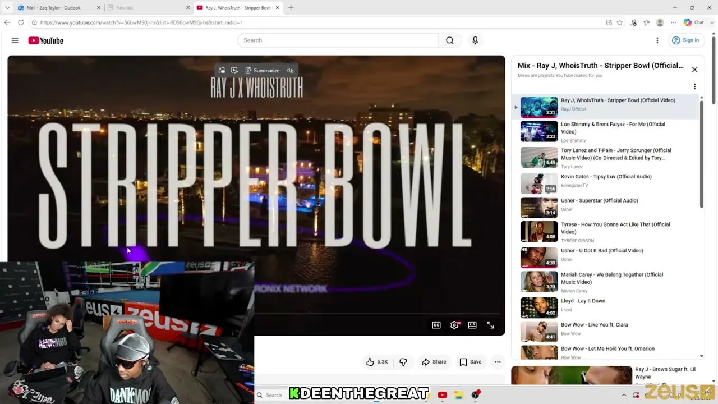Viewport: 718px width, 404px height.
Task: Share the Stripper Bowl video
Action: click(x=434, y=362)
